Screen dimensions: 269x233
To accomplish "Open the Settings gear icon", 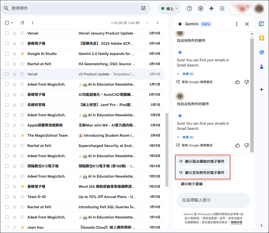I will (x=200, y=8).
